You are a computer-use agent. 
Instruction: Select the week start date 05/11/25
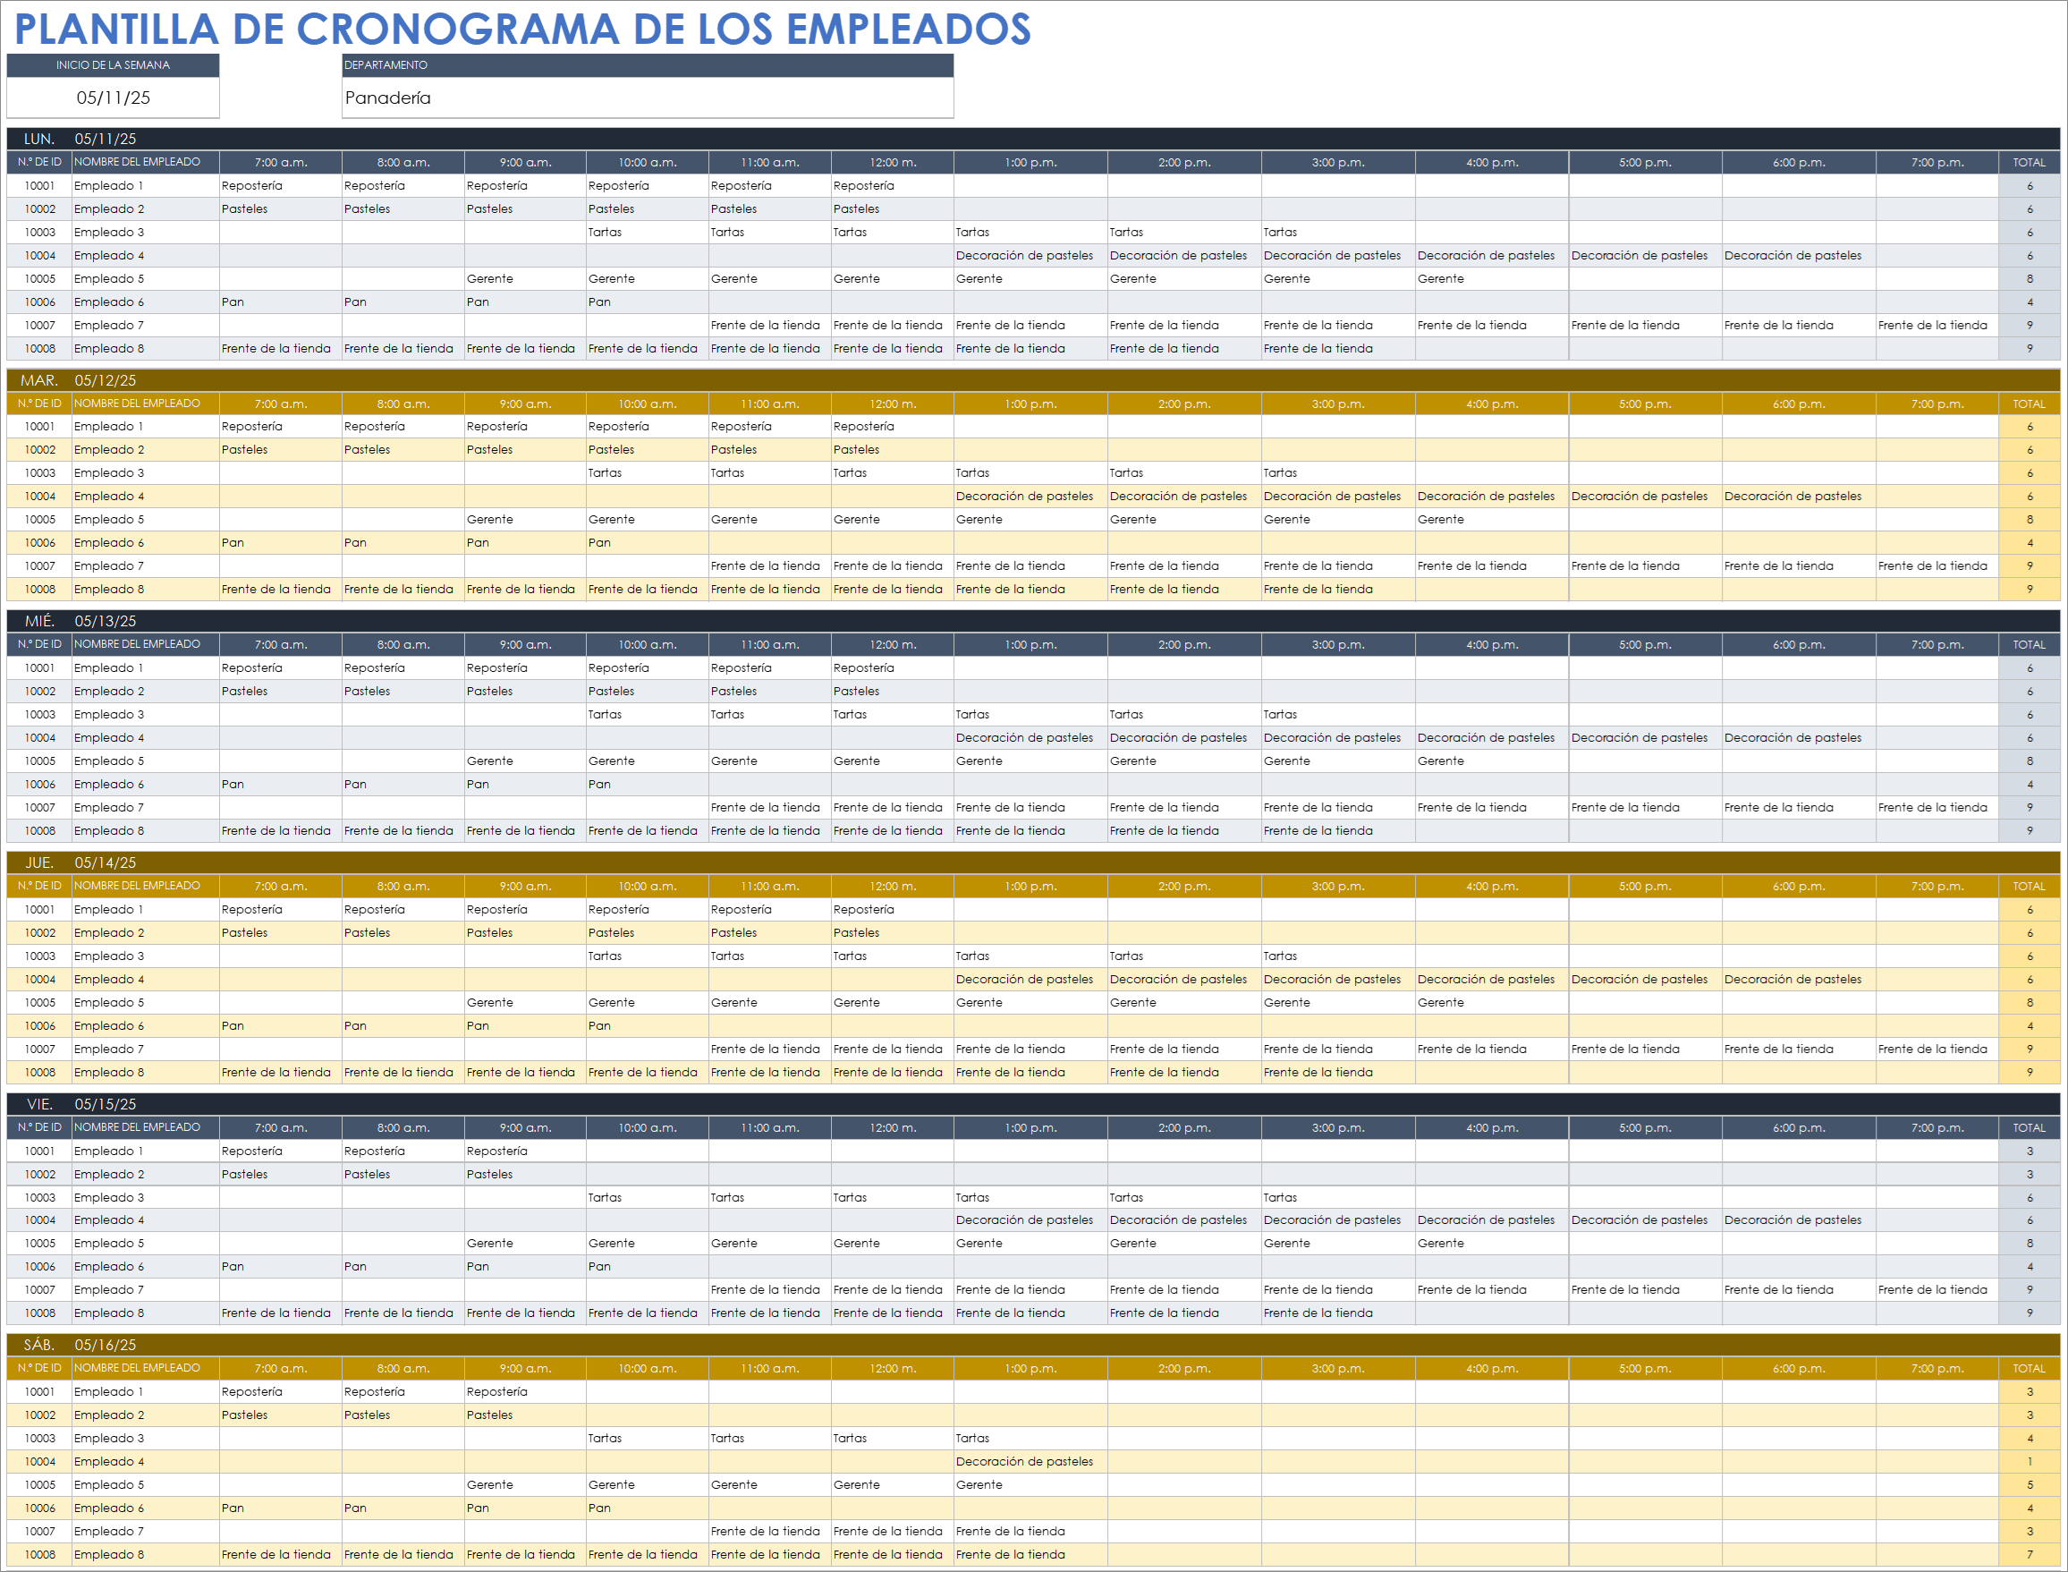point(114,98)
